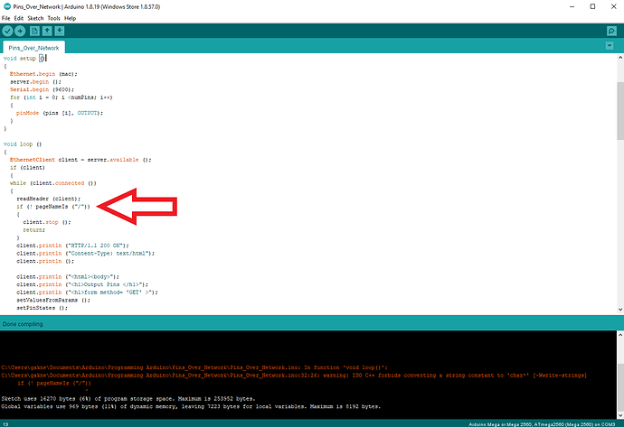Image resolution: width=624 pixels, height=427 pixels.
Task: Click the Upload arrow button
Action: pos(20,31)
